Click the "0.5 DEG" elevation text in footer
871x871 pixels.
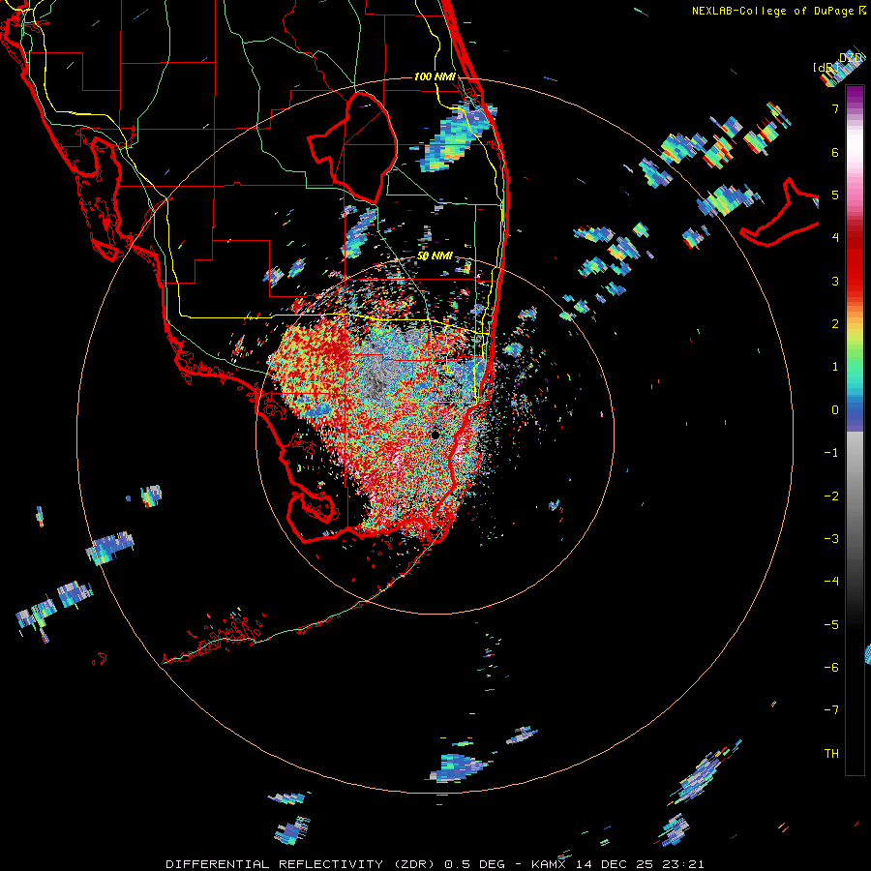pos(475,864)
